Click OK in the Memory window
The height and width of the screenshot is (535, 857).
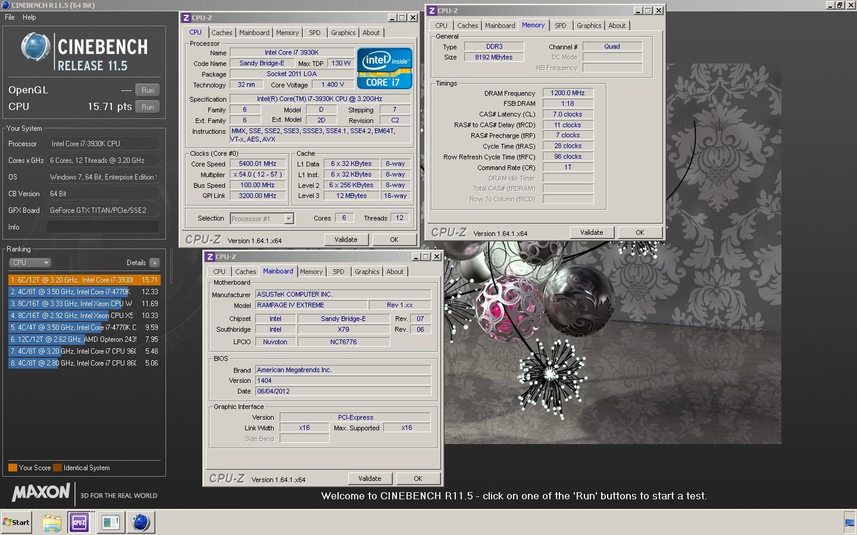tap(640, 232)
